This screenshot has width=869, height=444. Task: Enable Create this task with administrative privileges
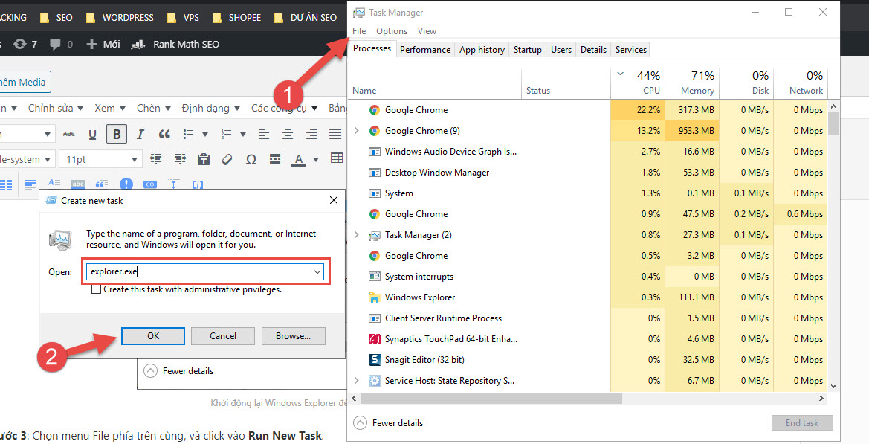pos(97,289)
